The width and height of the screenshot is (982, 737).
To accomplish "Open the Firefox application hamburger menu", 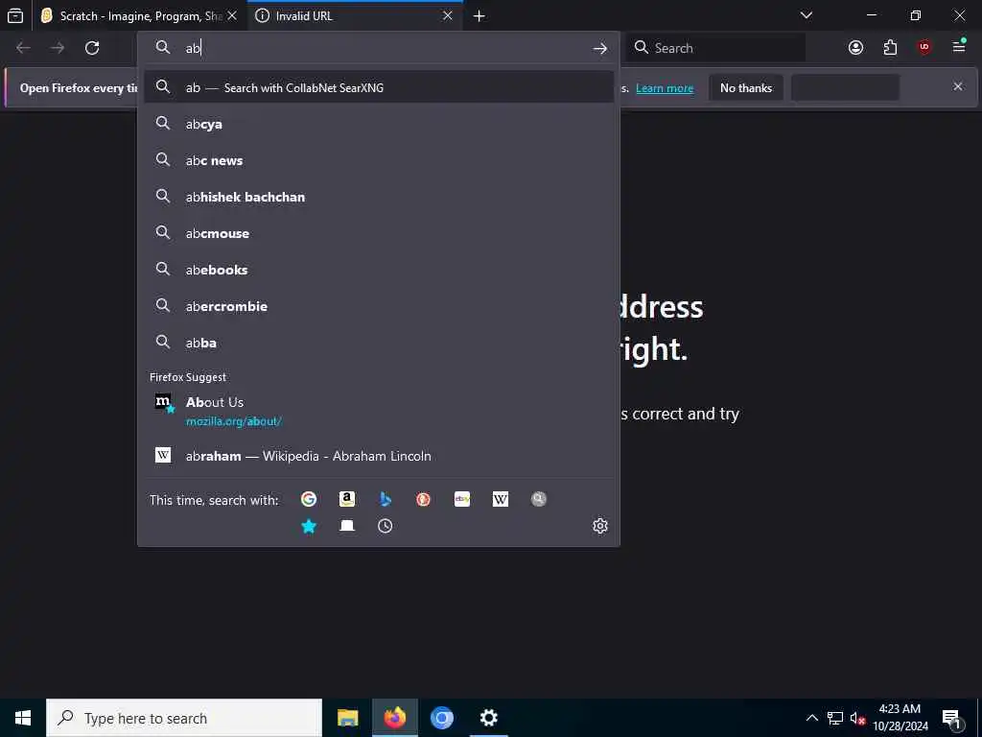I will coord(959,46).
